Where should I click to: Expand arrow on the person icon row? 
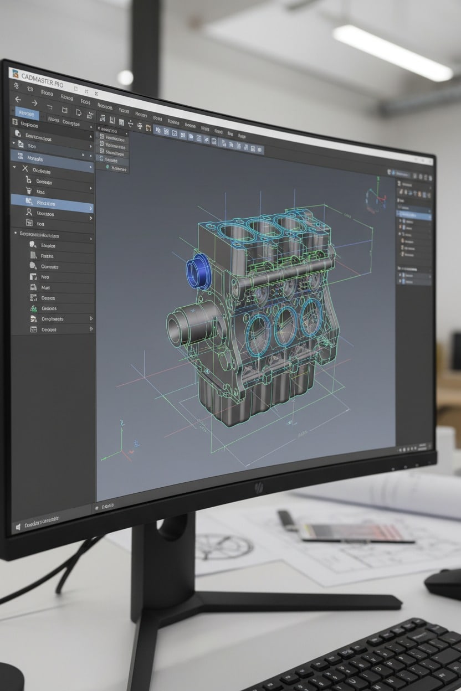point(90,218)
